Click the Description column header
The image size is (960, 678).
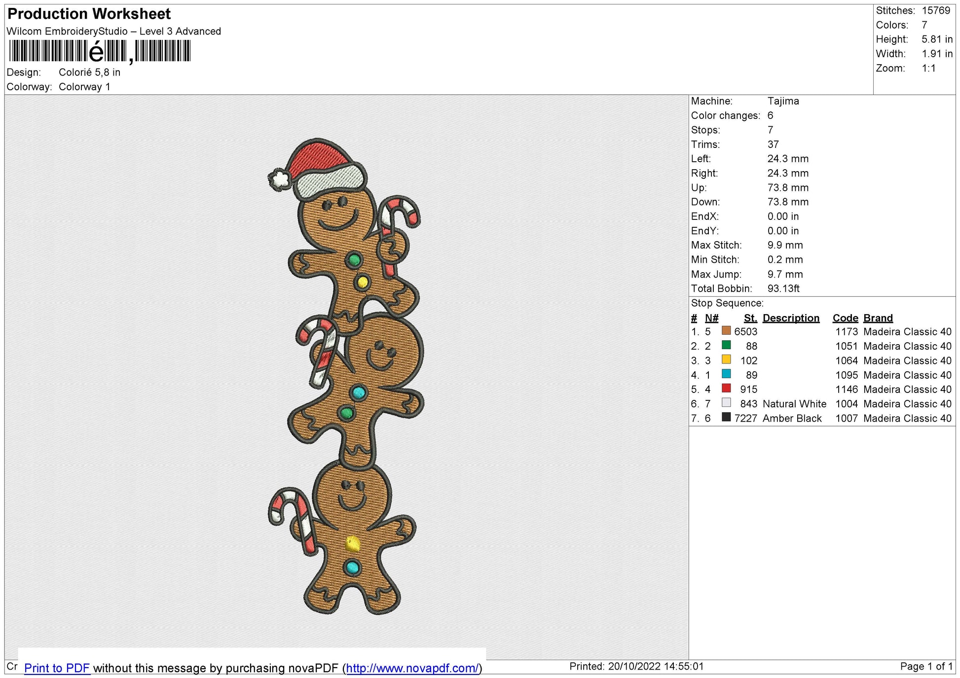pyautogui.click(x=791, y=318)
